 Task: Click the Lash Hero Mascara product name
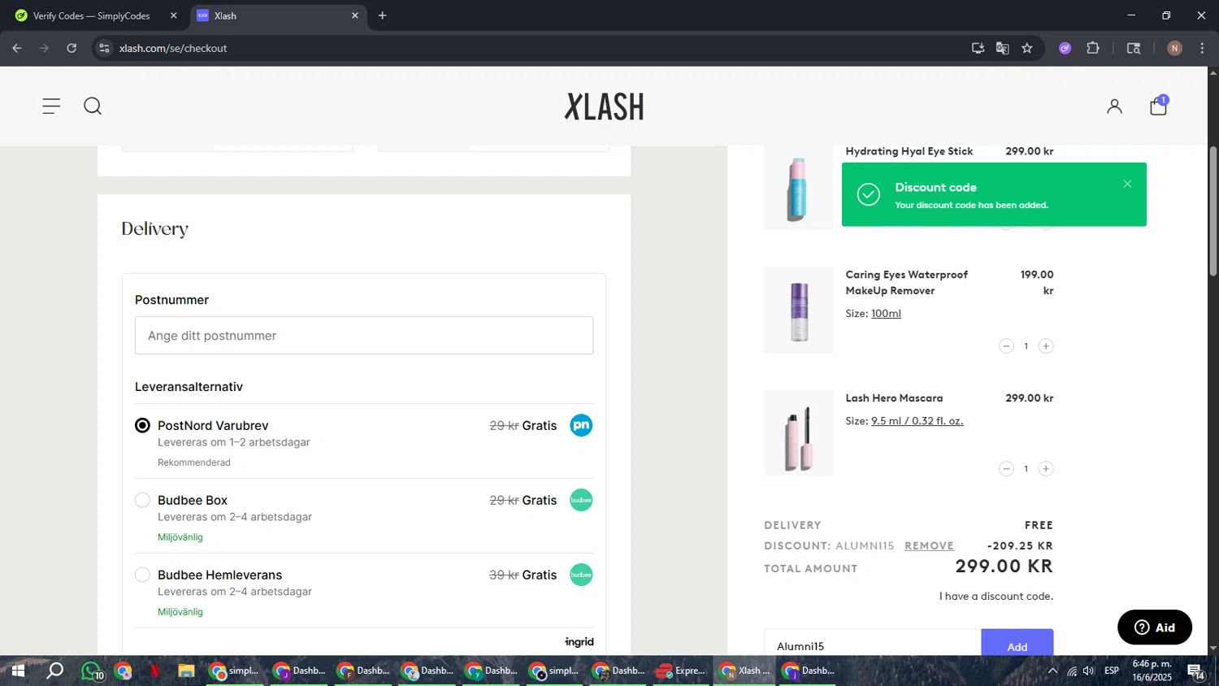pos(894,398)
